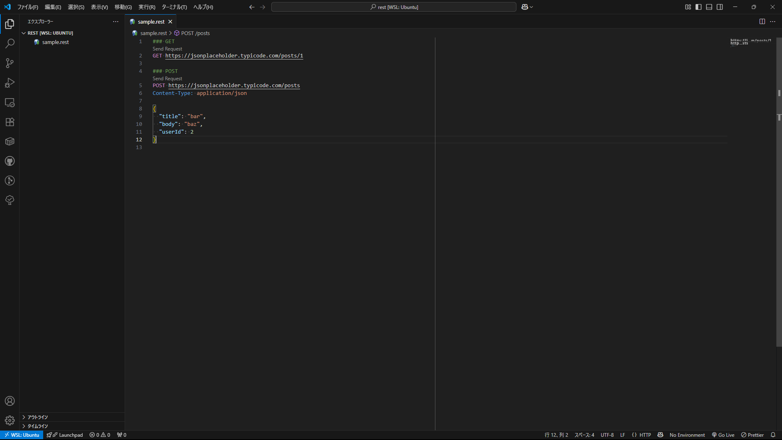The image size is (782, 440).
Task: Click the rest [WSL: Ubuntu] search box
Action: point(393,7)
